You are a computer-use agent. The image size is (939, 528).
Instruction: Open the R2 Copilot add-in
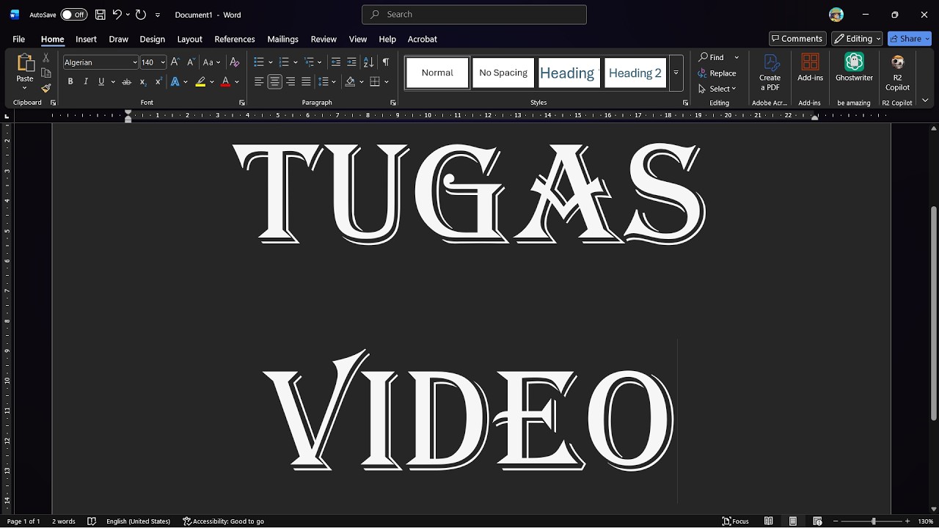(897, 71)
